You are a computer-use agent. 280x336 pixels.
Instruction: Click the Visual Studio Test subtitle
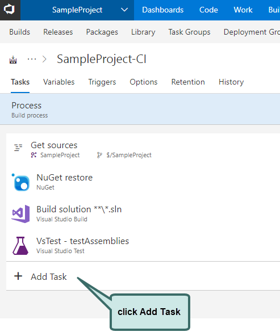(60, 251)
